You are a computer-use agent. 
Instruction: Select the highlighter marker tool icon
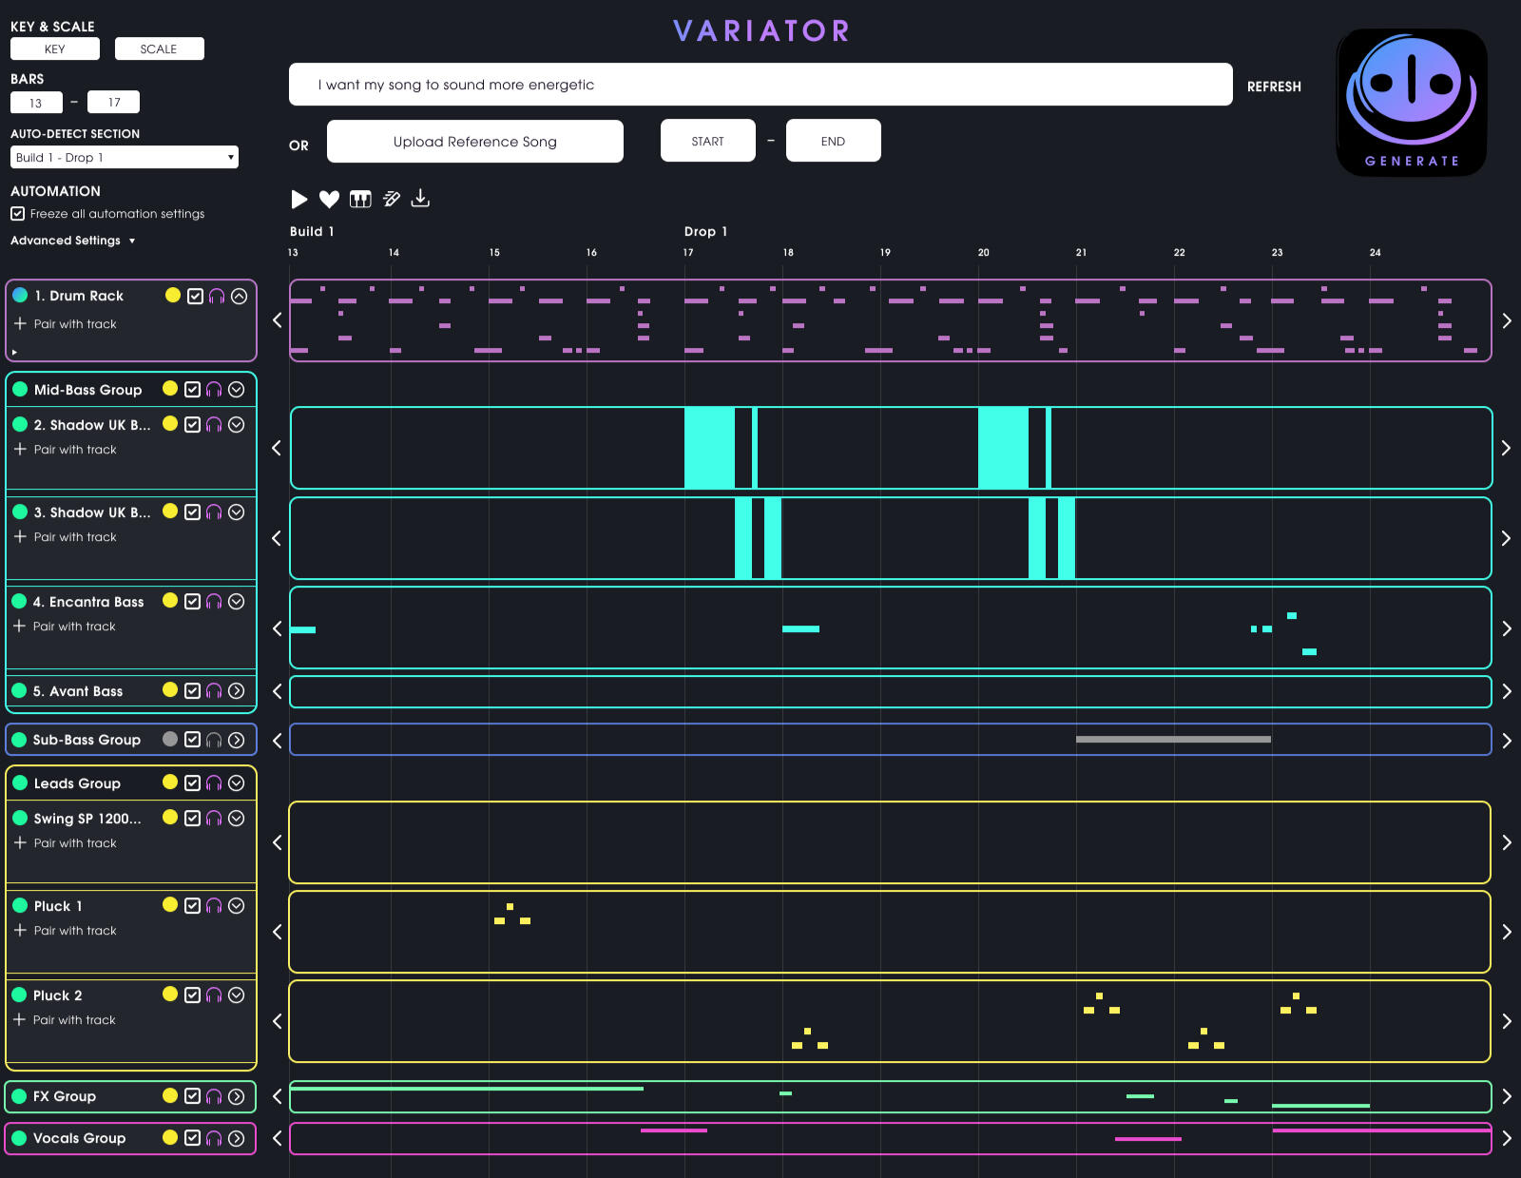(x=391, y=199)
